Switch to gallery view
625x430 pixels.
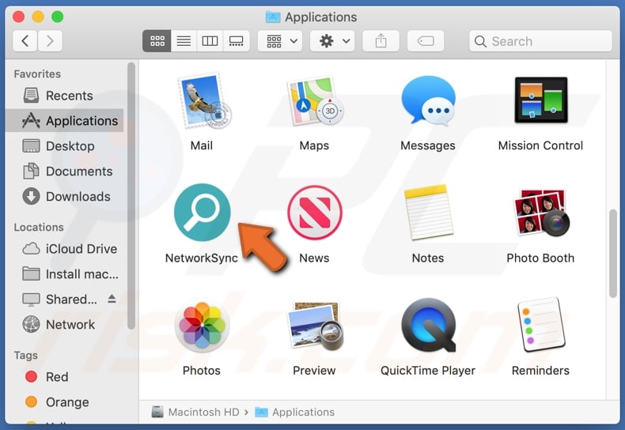[236, 41]
